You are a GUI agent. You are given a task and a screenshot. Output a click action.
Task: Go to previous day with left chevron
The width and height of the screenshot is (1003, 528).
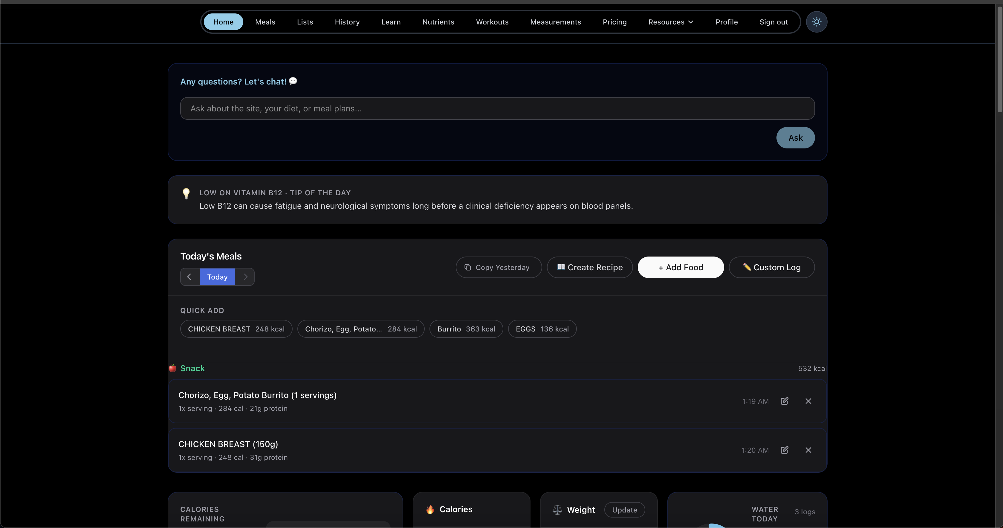[189, 277]
